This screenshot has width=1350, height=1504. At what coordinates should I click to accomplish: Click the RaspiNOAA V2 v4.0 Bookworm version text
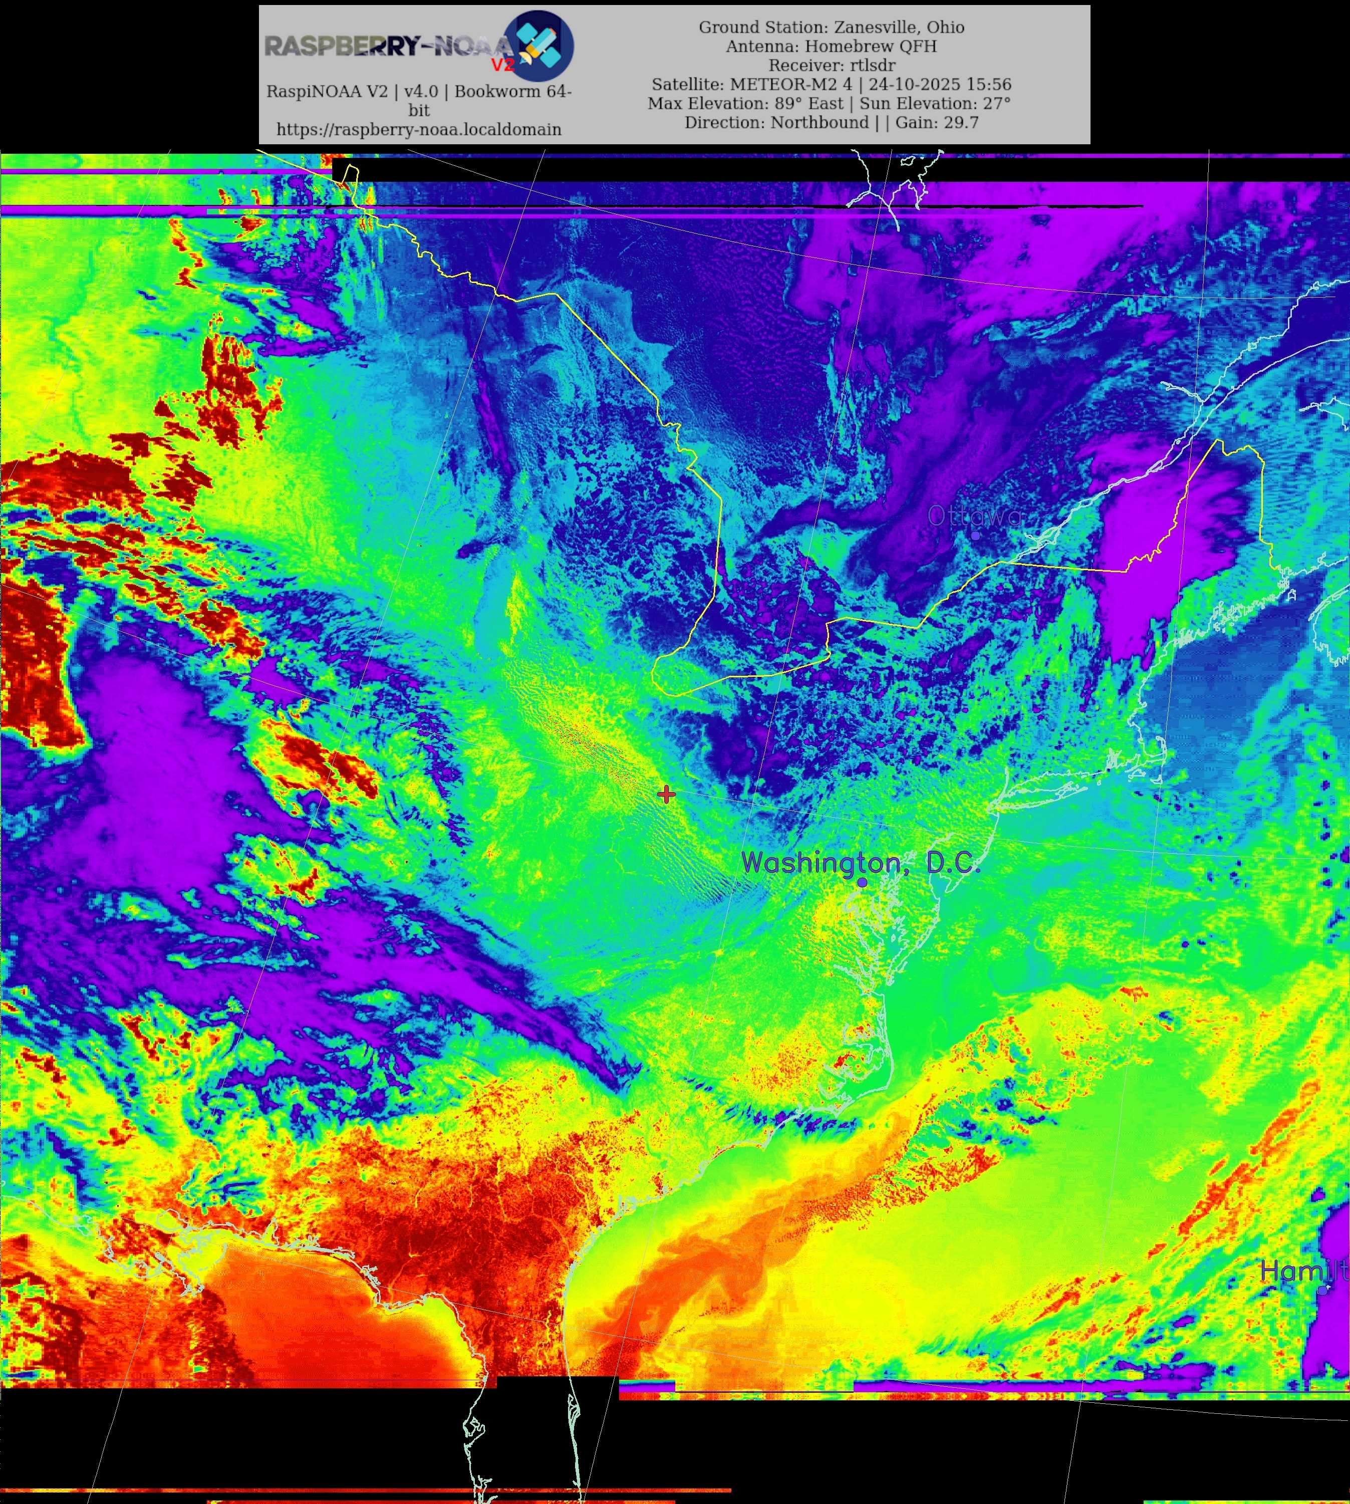click(x=418, y=92)
